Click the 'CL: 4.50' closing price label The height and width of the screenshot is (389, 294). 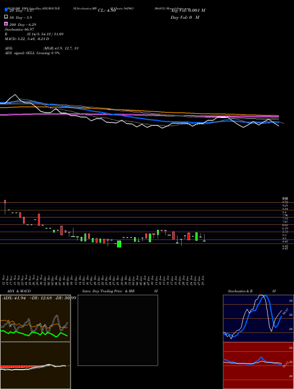point(107,11)
